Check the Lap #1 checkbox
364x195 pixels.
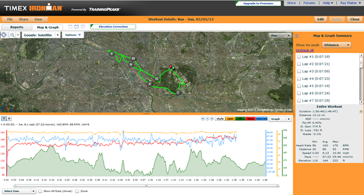click(299, 56)
